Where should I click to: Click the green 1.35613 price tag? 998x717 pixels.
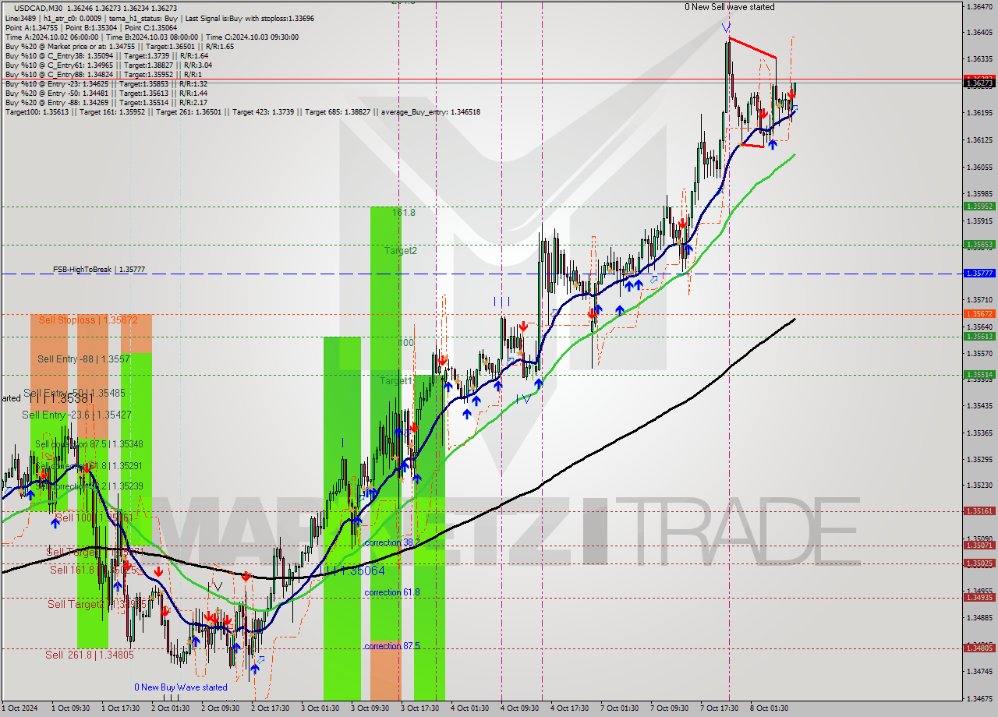click(979, 336)
